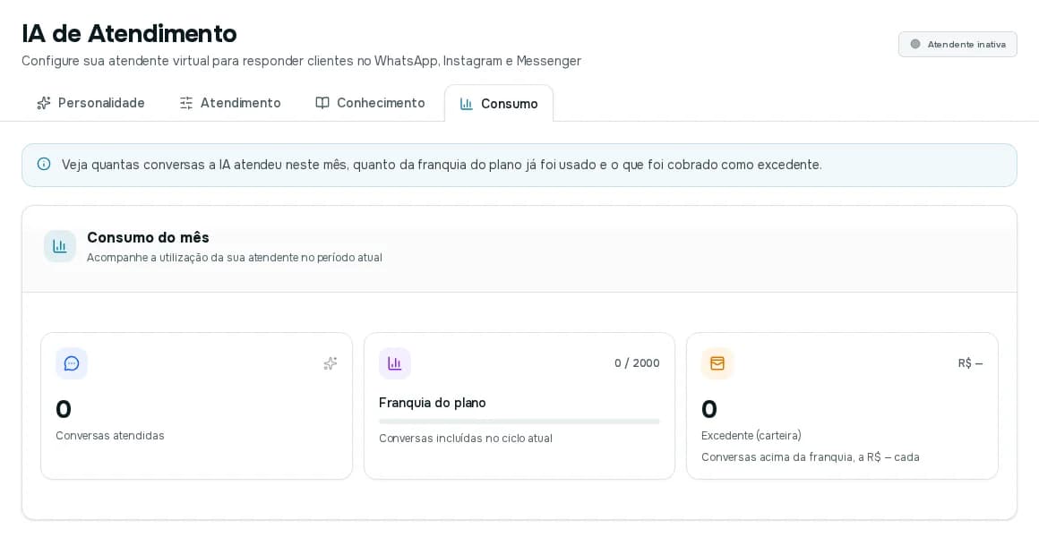
Task: Click the 0 / 2000 usage value
Action: (x=637, y=362)
